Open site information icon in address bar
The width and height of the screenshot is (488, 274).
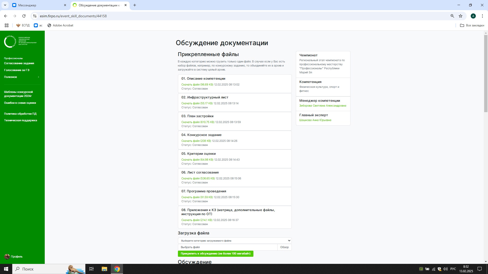tap(35, 16)
